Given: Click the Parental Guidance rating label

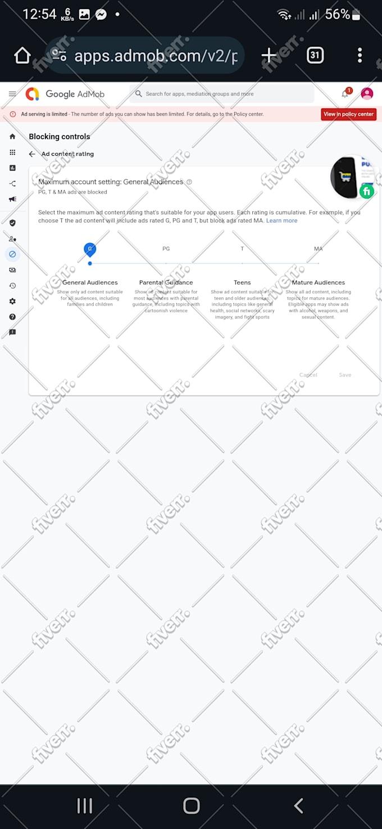Looking at the screenshot, I should point(166,283).
